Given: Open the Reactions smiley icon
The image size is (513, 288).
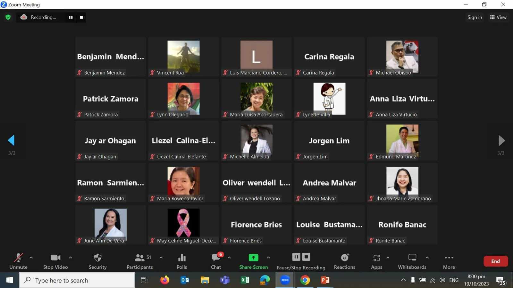Looking at the screenshot, I should 345,258.
